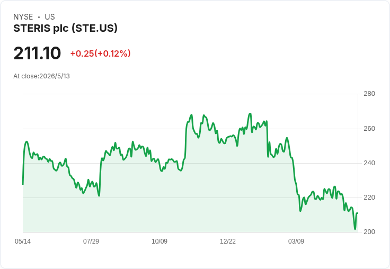Click the 240 price axis label
The image size is (390, 269).
click(x=369, y=163)
